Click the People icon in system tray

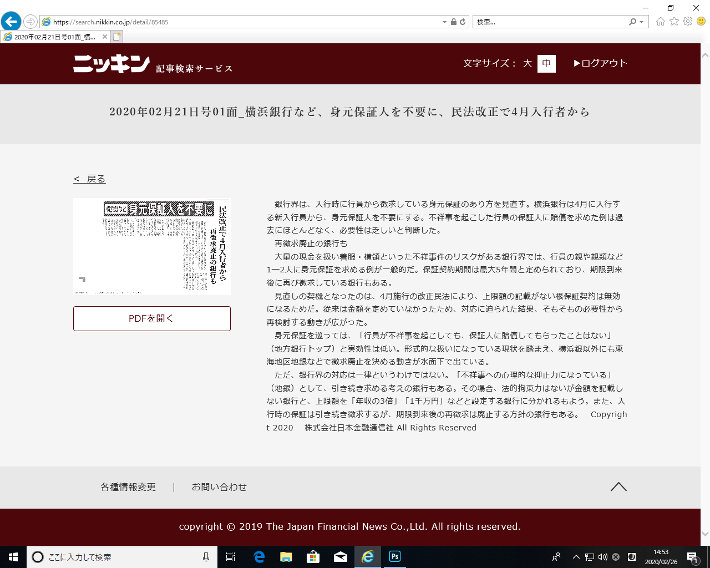coord(556,557)
